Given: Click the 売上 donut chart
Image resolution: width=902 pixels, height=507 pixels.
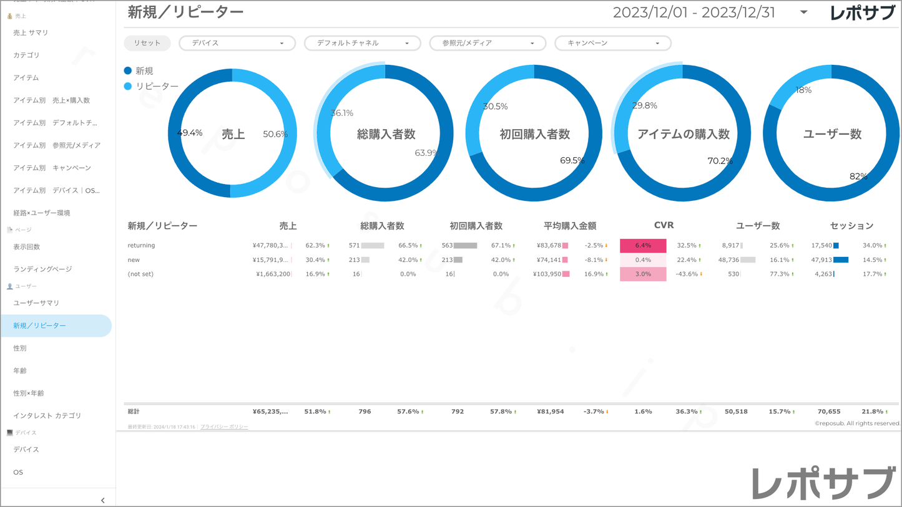Looking at the screenshot, I should (x=232, y=133).
